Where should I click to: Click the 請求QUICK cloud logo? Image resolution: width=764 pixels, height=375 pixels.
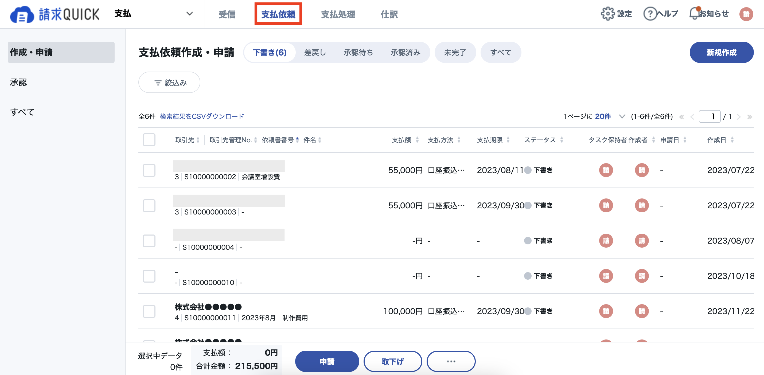54,14
